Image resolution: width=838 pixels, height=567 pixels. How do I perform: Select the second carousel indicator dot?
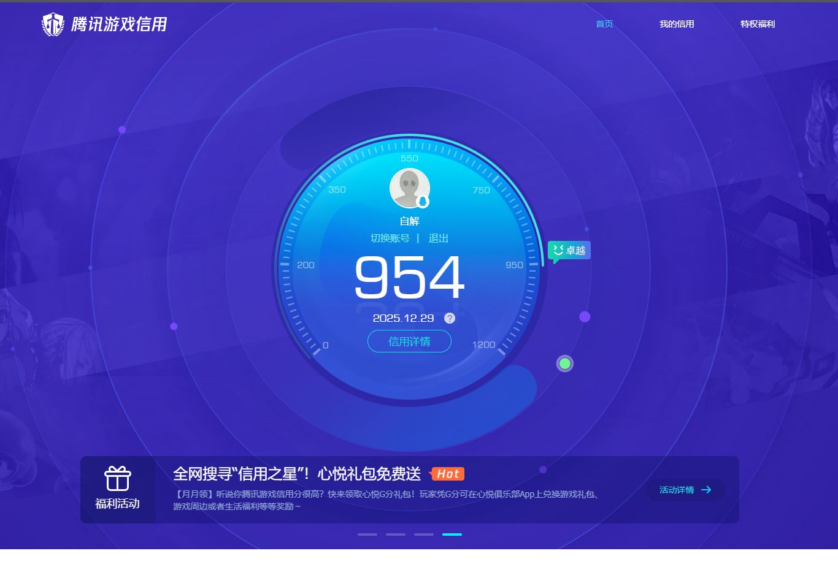[x=396, y=534]
